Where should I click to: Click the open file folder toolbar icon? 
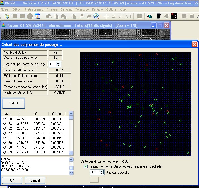(x=7, y=16)
